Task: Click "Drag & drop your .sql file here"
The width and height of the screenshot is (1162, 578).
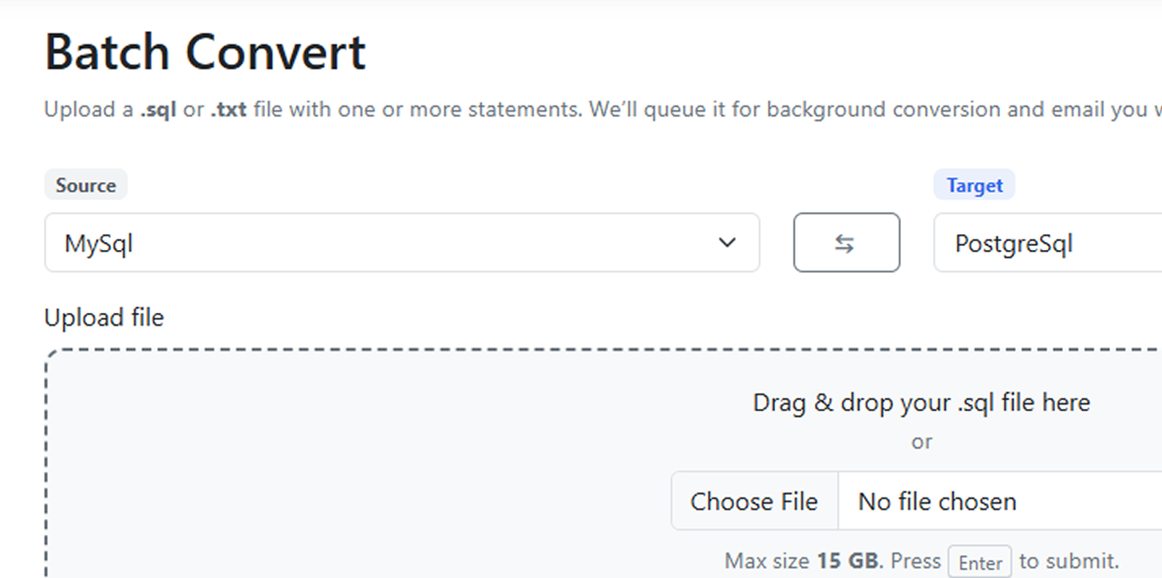Action: point(921,402)
